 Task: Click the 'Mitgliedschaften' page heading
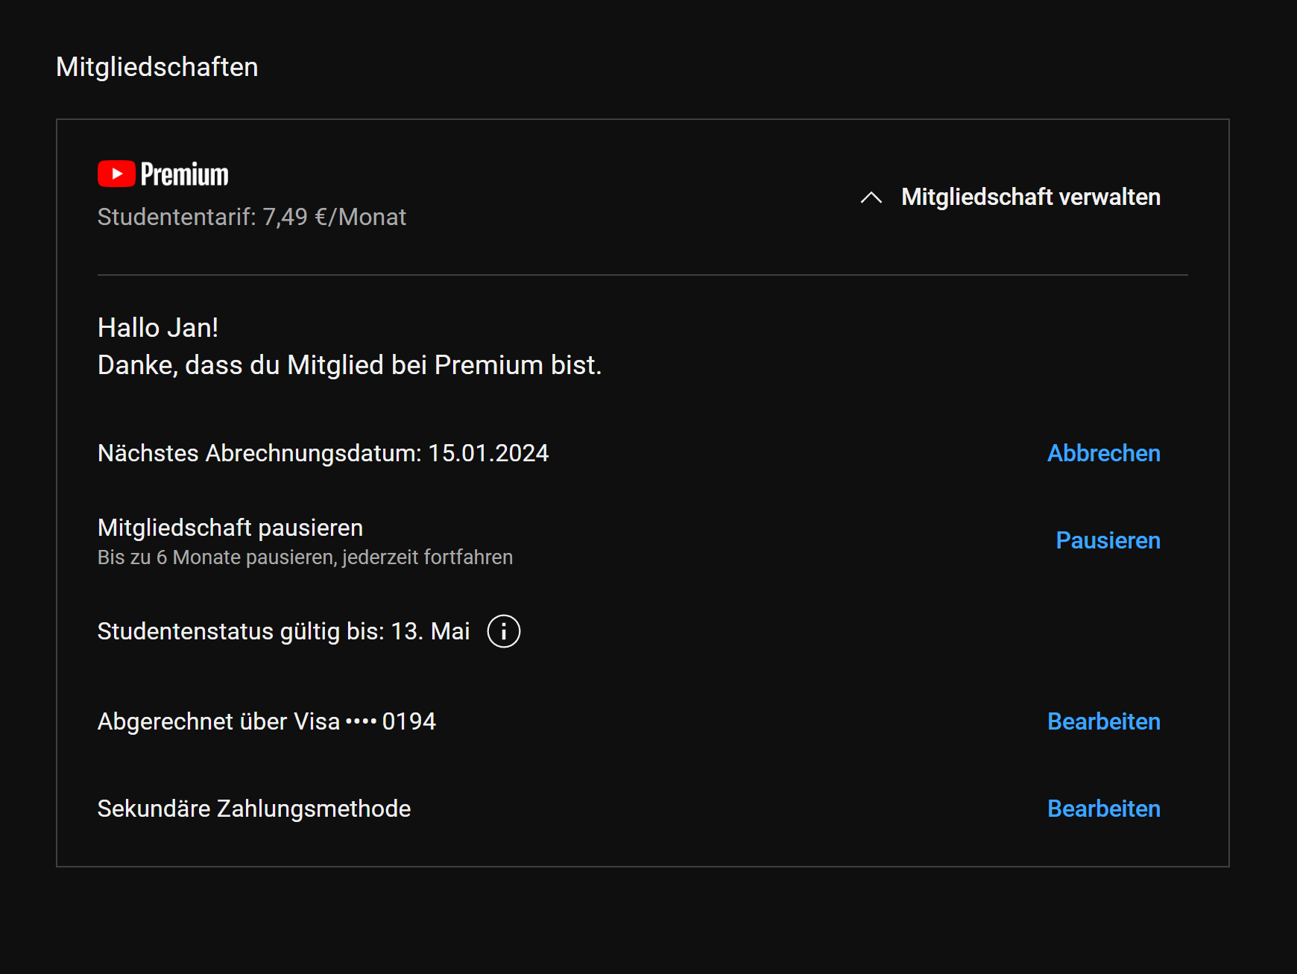(157, 67)
